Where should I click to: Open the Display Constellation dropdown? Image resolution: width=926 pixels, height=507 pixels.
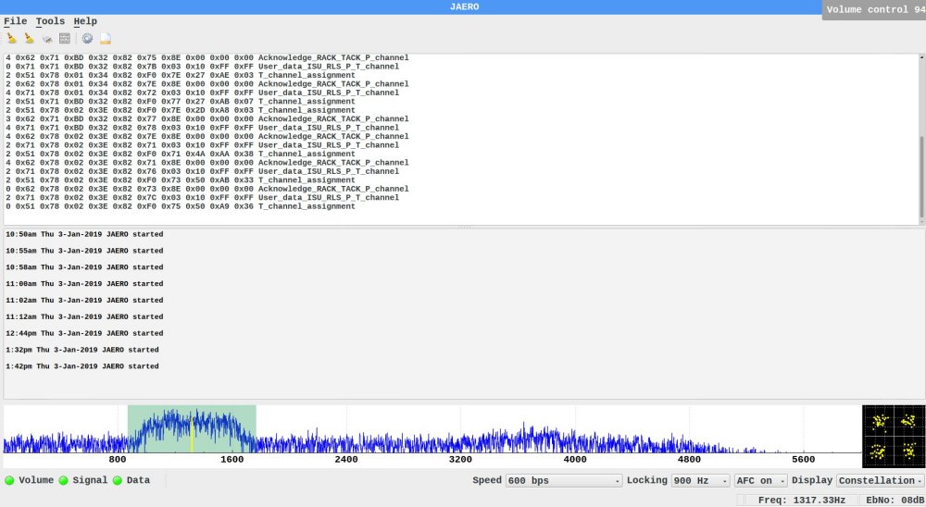[880, 481]
